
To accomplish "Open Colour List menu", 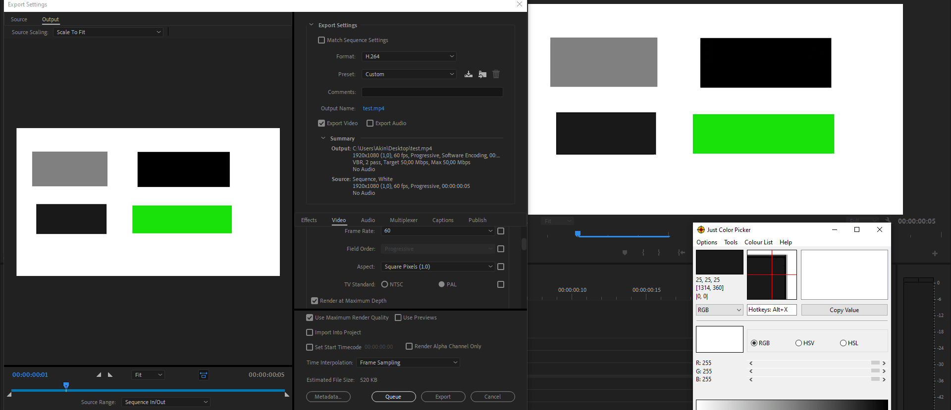I will pos(758,242).
